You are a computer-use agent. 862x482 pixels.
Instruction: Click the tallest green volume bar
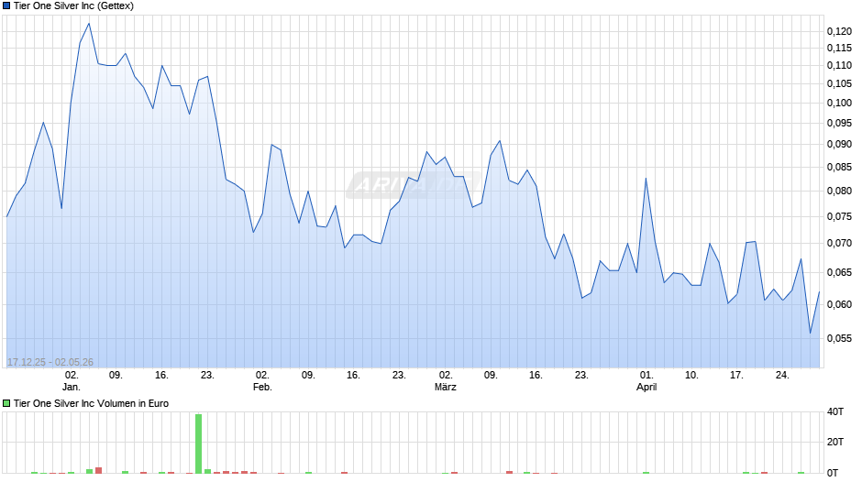coord(198,444)
